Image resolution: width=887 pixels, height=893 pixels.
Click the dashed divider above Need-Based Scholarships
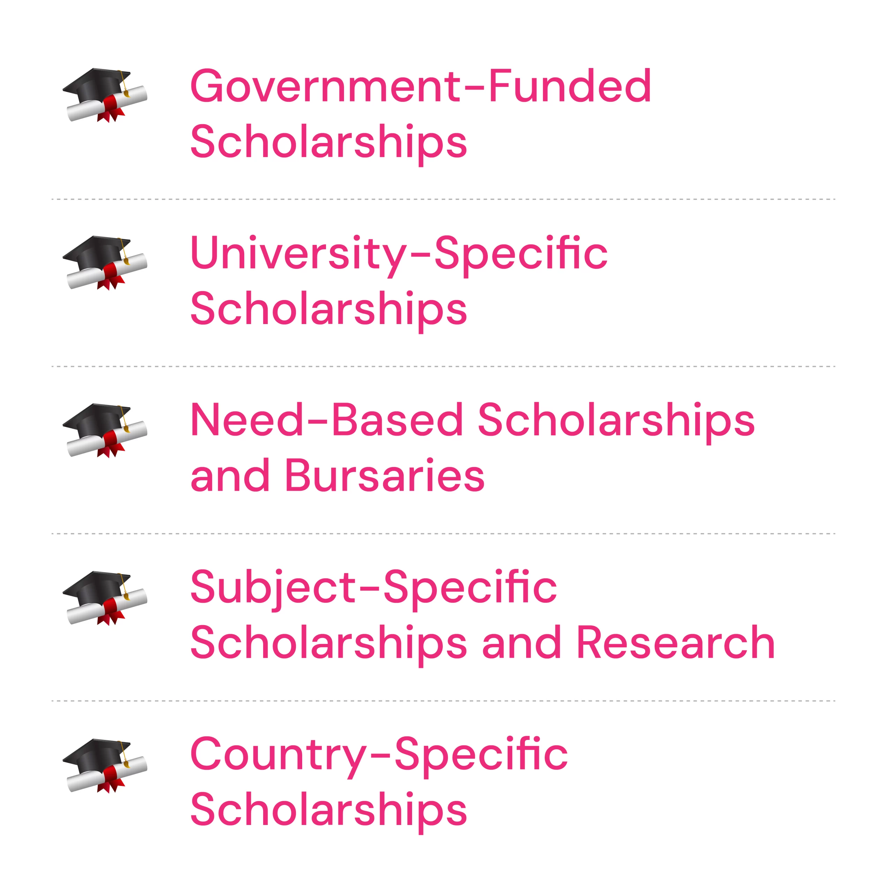tap(443, 367)
